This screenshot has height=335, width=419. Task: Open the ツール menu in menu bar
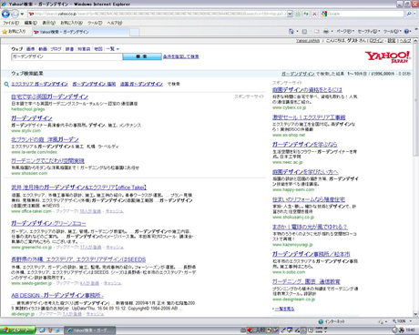95,23
